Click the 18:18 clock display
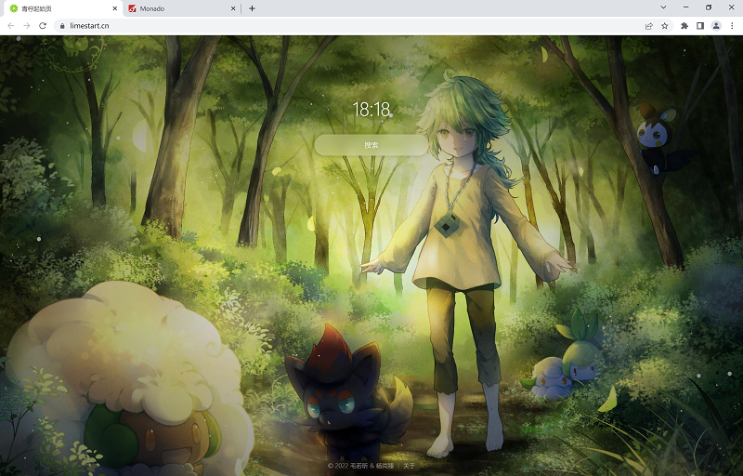The width and height of the screenshot is (743, 476). pyautogui.click(x=371, y=110)
